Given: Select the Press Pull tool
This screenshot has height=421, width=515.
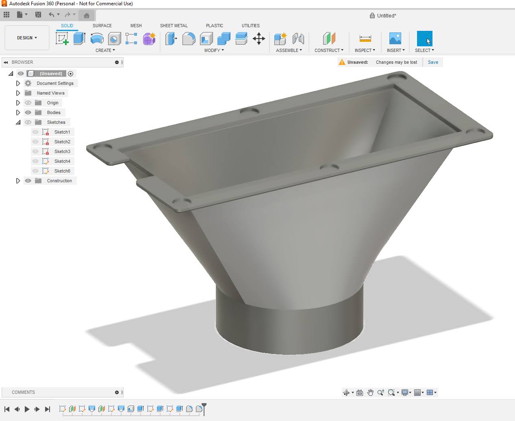Looking at the screenshot, I should pyautogui.click(x=171, y=39).
